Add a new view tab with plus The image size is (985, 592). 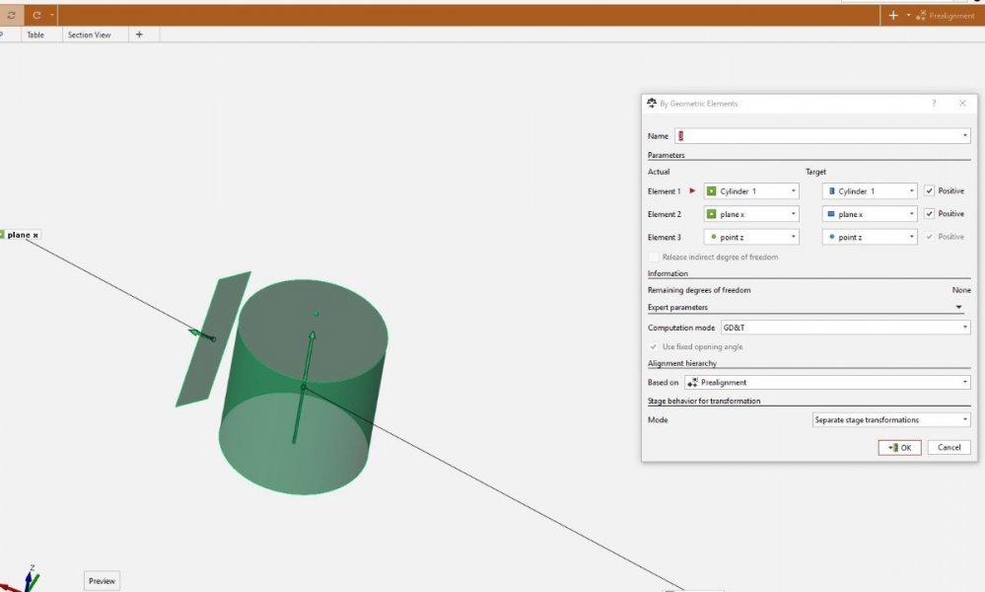click(x=139, y=35)
